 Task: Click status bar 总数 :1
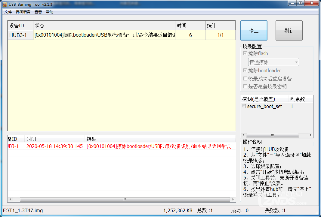pyautogui.click(x=205, y=210)
